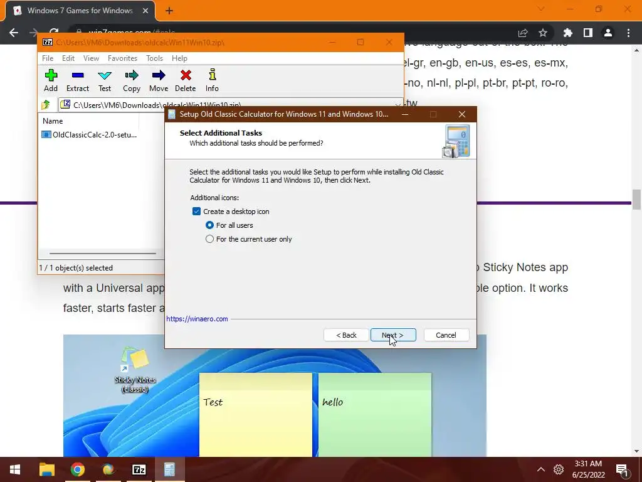Reload the Chrome page
The width and height of the screenshot is (642, 482).
coord(54,32)
